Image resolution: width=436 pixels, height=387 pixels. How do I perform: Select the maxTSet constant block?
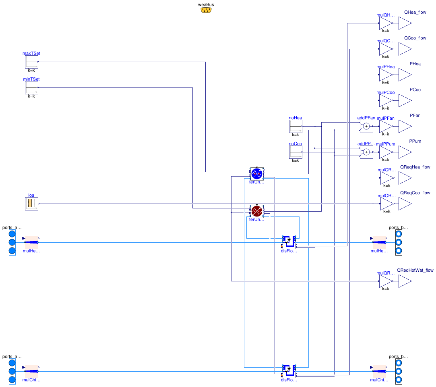(x=31, y=62)
